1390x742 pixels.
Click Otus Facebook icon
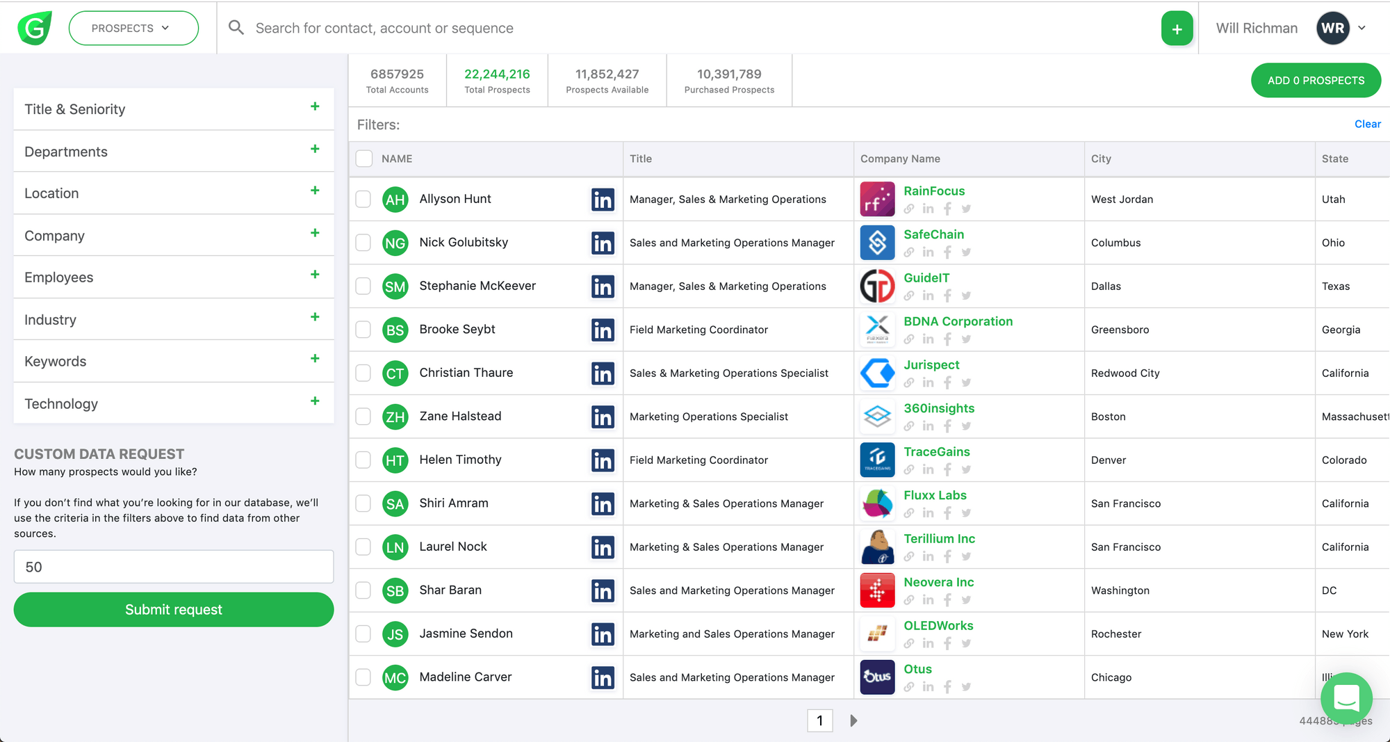(x=947, y=686)
